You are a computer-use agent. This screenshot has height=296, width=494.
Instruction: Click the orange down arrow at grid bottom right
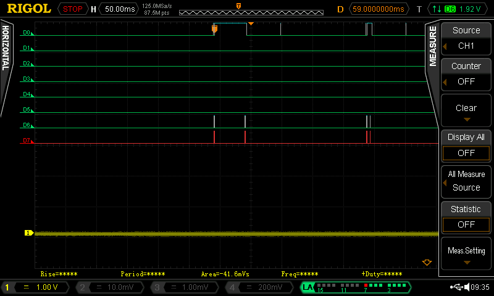427,263
